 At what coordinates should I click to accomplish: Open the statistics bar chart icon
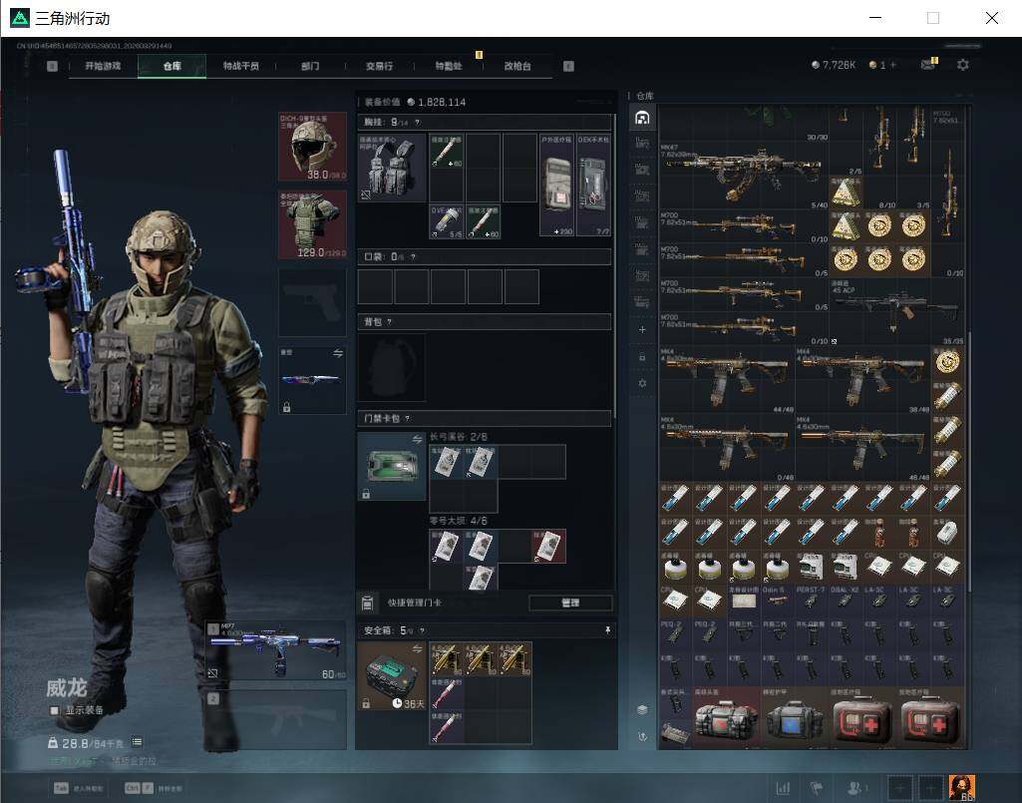point(783,787)
